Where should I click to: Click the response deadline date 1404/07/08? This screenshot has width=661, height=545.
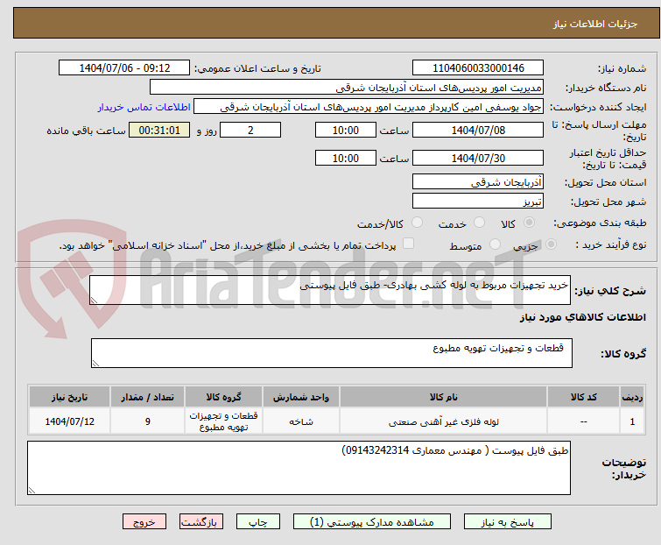click(478, 130)
